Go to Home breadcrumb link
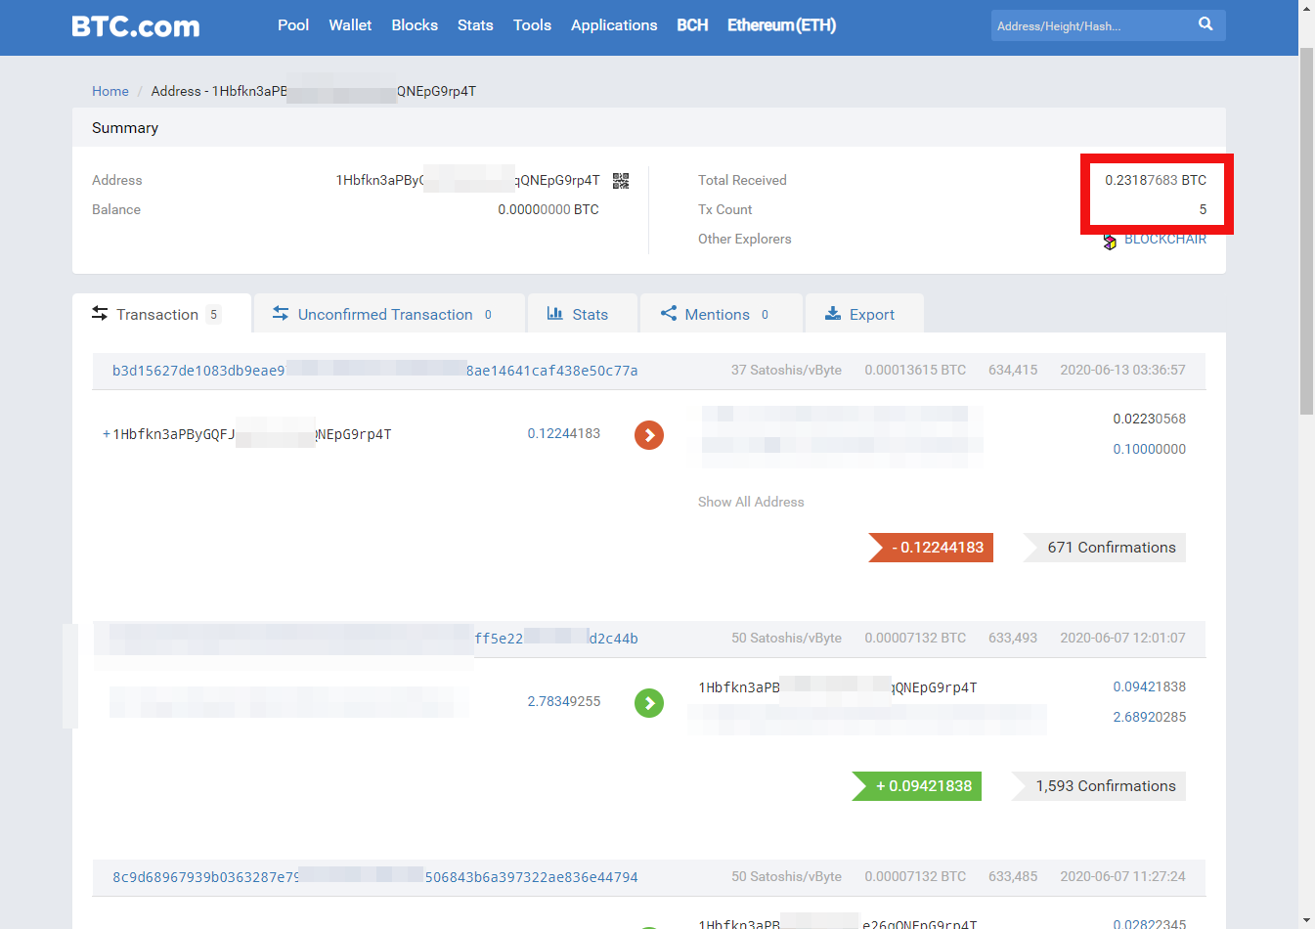Screen dimensions: 1315x929 (110, 91)
